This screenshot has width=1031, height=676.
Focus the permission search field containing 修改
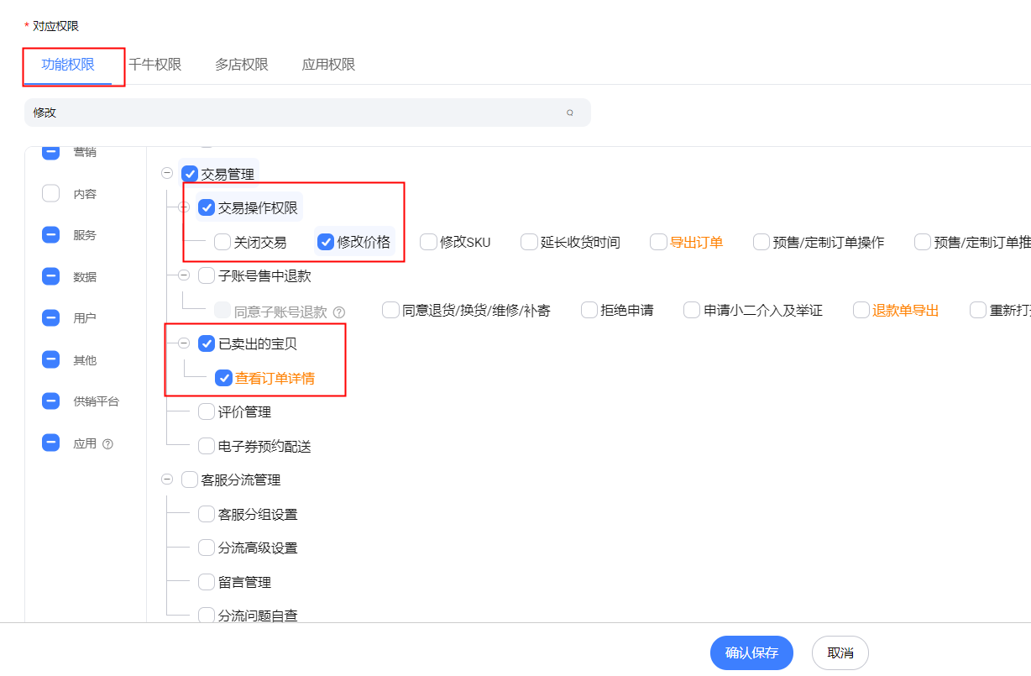click(x=294, y=113)
